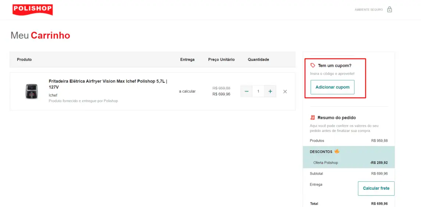Click the 'Meu Carrinho' page heading
Viewport: 421px width, 207px height.
click(x=40, y=35)
